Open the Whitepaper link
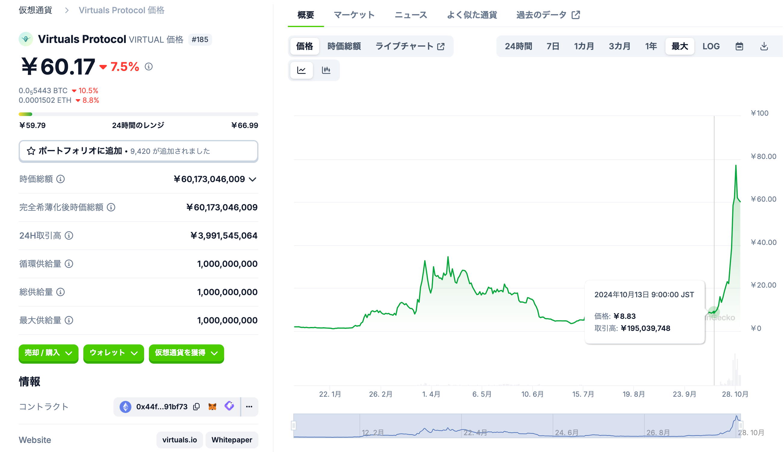The height and width of the screenshot is (452, 784). coord(232,440)
